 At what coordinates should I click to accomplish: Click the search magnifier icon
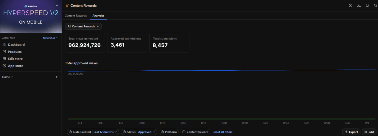[376, 5]
